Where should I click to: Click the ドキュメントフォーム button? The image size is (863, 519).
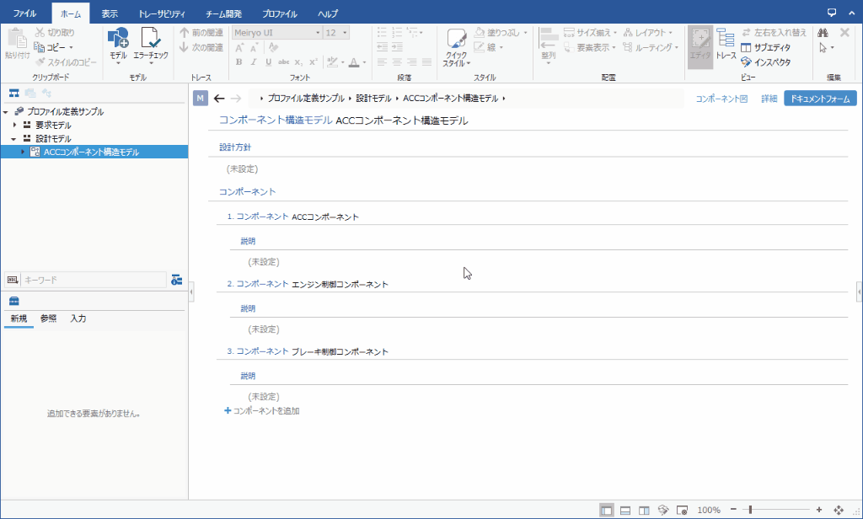(x=819, y=99)
